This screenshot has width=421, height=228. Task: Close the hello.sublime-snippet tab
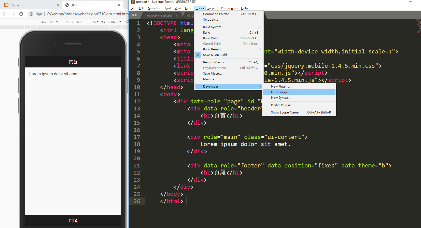coord(177,16)
